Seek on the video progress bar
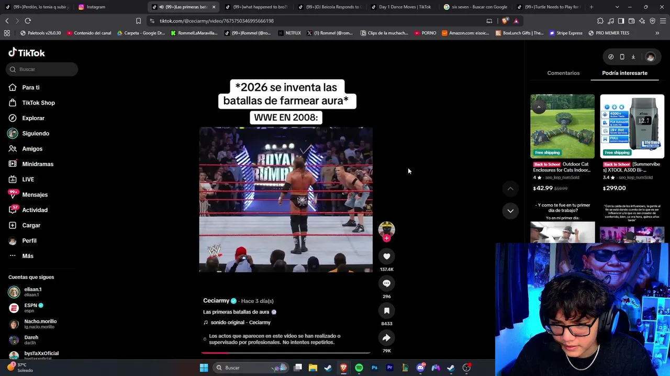The image size is (670, 376). (x=286, y=353)
